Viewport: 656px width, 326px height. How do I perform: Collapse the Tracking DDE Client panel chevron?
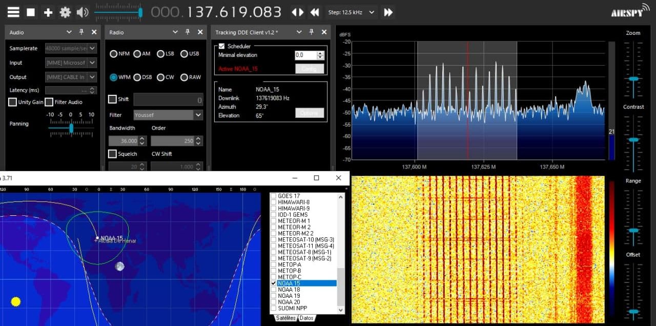click(x=299, y=32)
